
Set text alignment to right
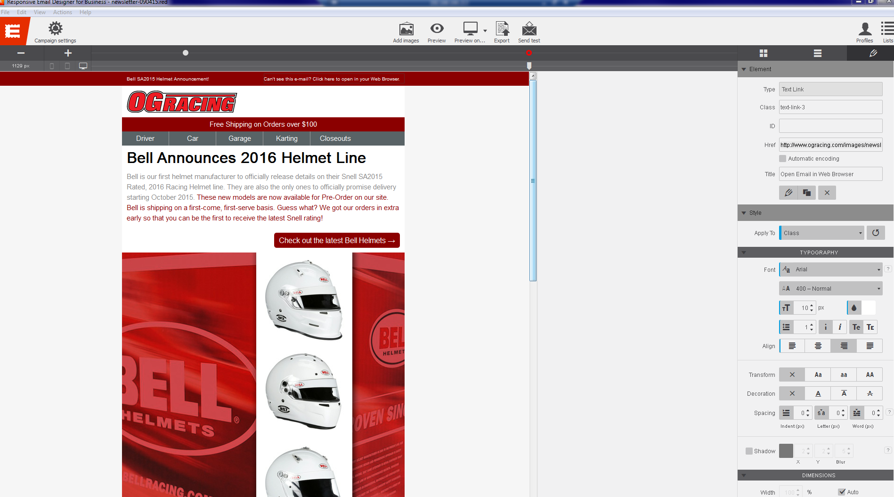pyautogui.click(x=844, y=346)
